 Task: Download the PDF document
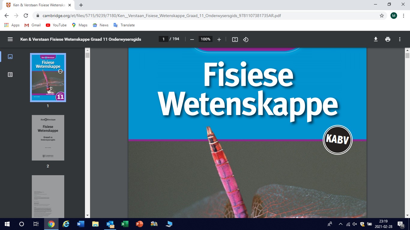375,39
